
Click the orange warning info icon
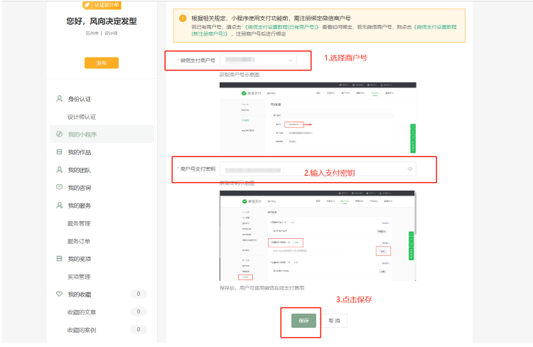[x=183, y=18]
